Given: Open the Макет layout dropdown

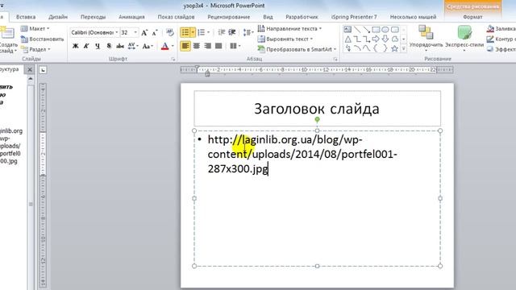Looking at the screenshot, I should (x=35, y=29).
